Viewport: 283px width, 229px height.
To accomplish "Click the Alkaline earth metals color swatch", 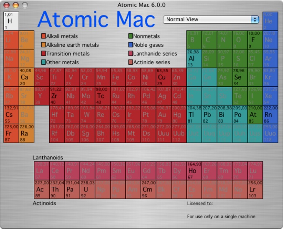I will tap(43, 45).
